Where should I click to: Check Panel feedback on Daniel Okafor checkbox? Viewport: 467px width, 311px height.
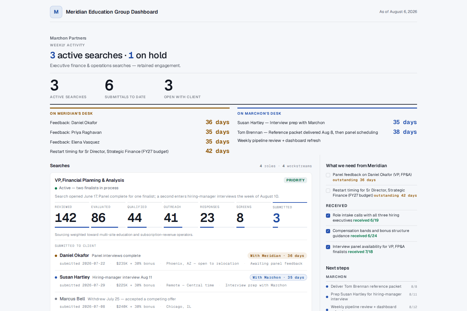coord(328,175)
